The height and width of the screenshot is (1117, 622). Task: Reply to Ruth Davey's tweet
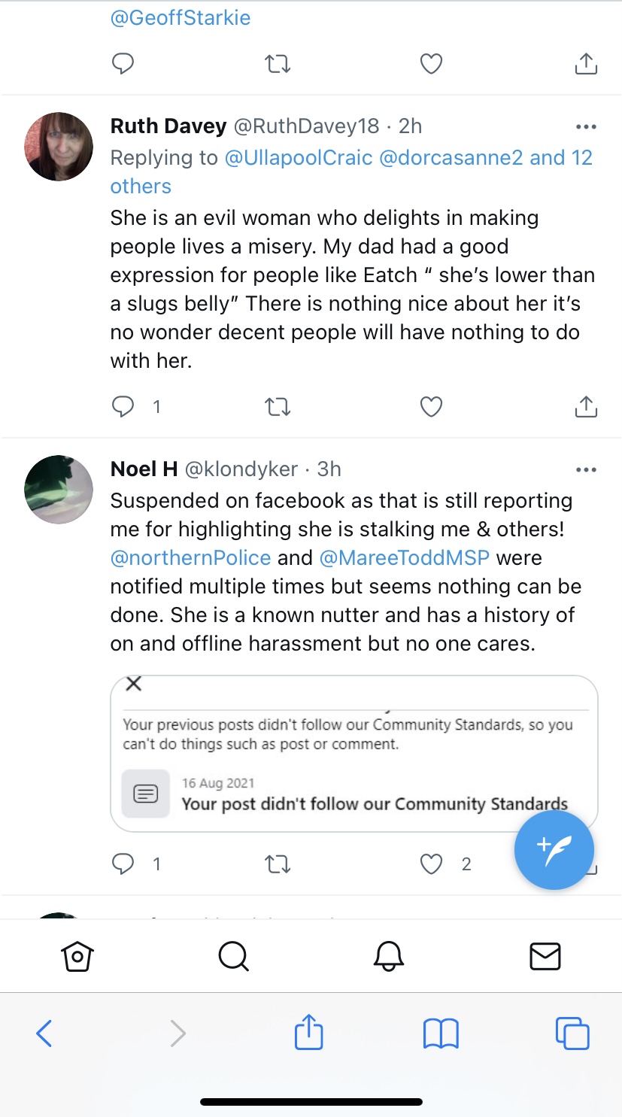point(123,407)
